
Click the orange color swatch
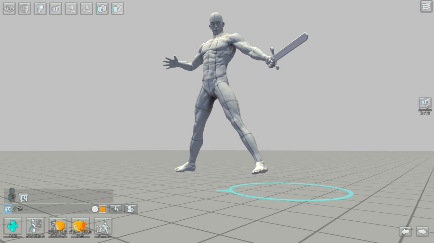pyautogui.click(x=103, y=209)
